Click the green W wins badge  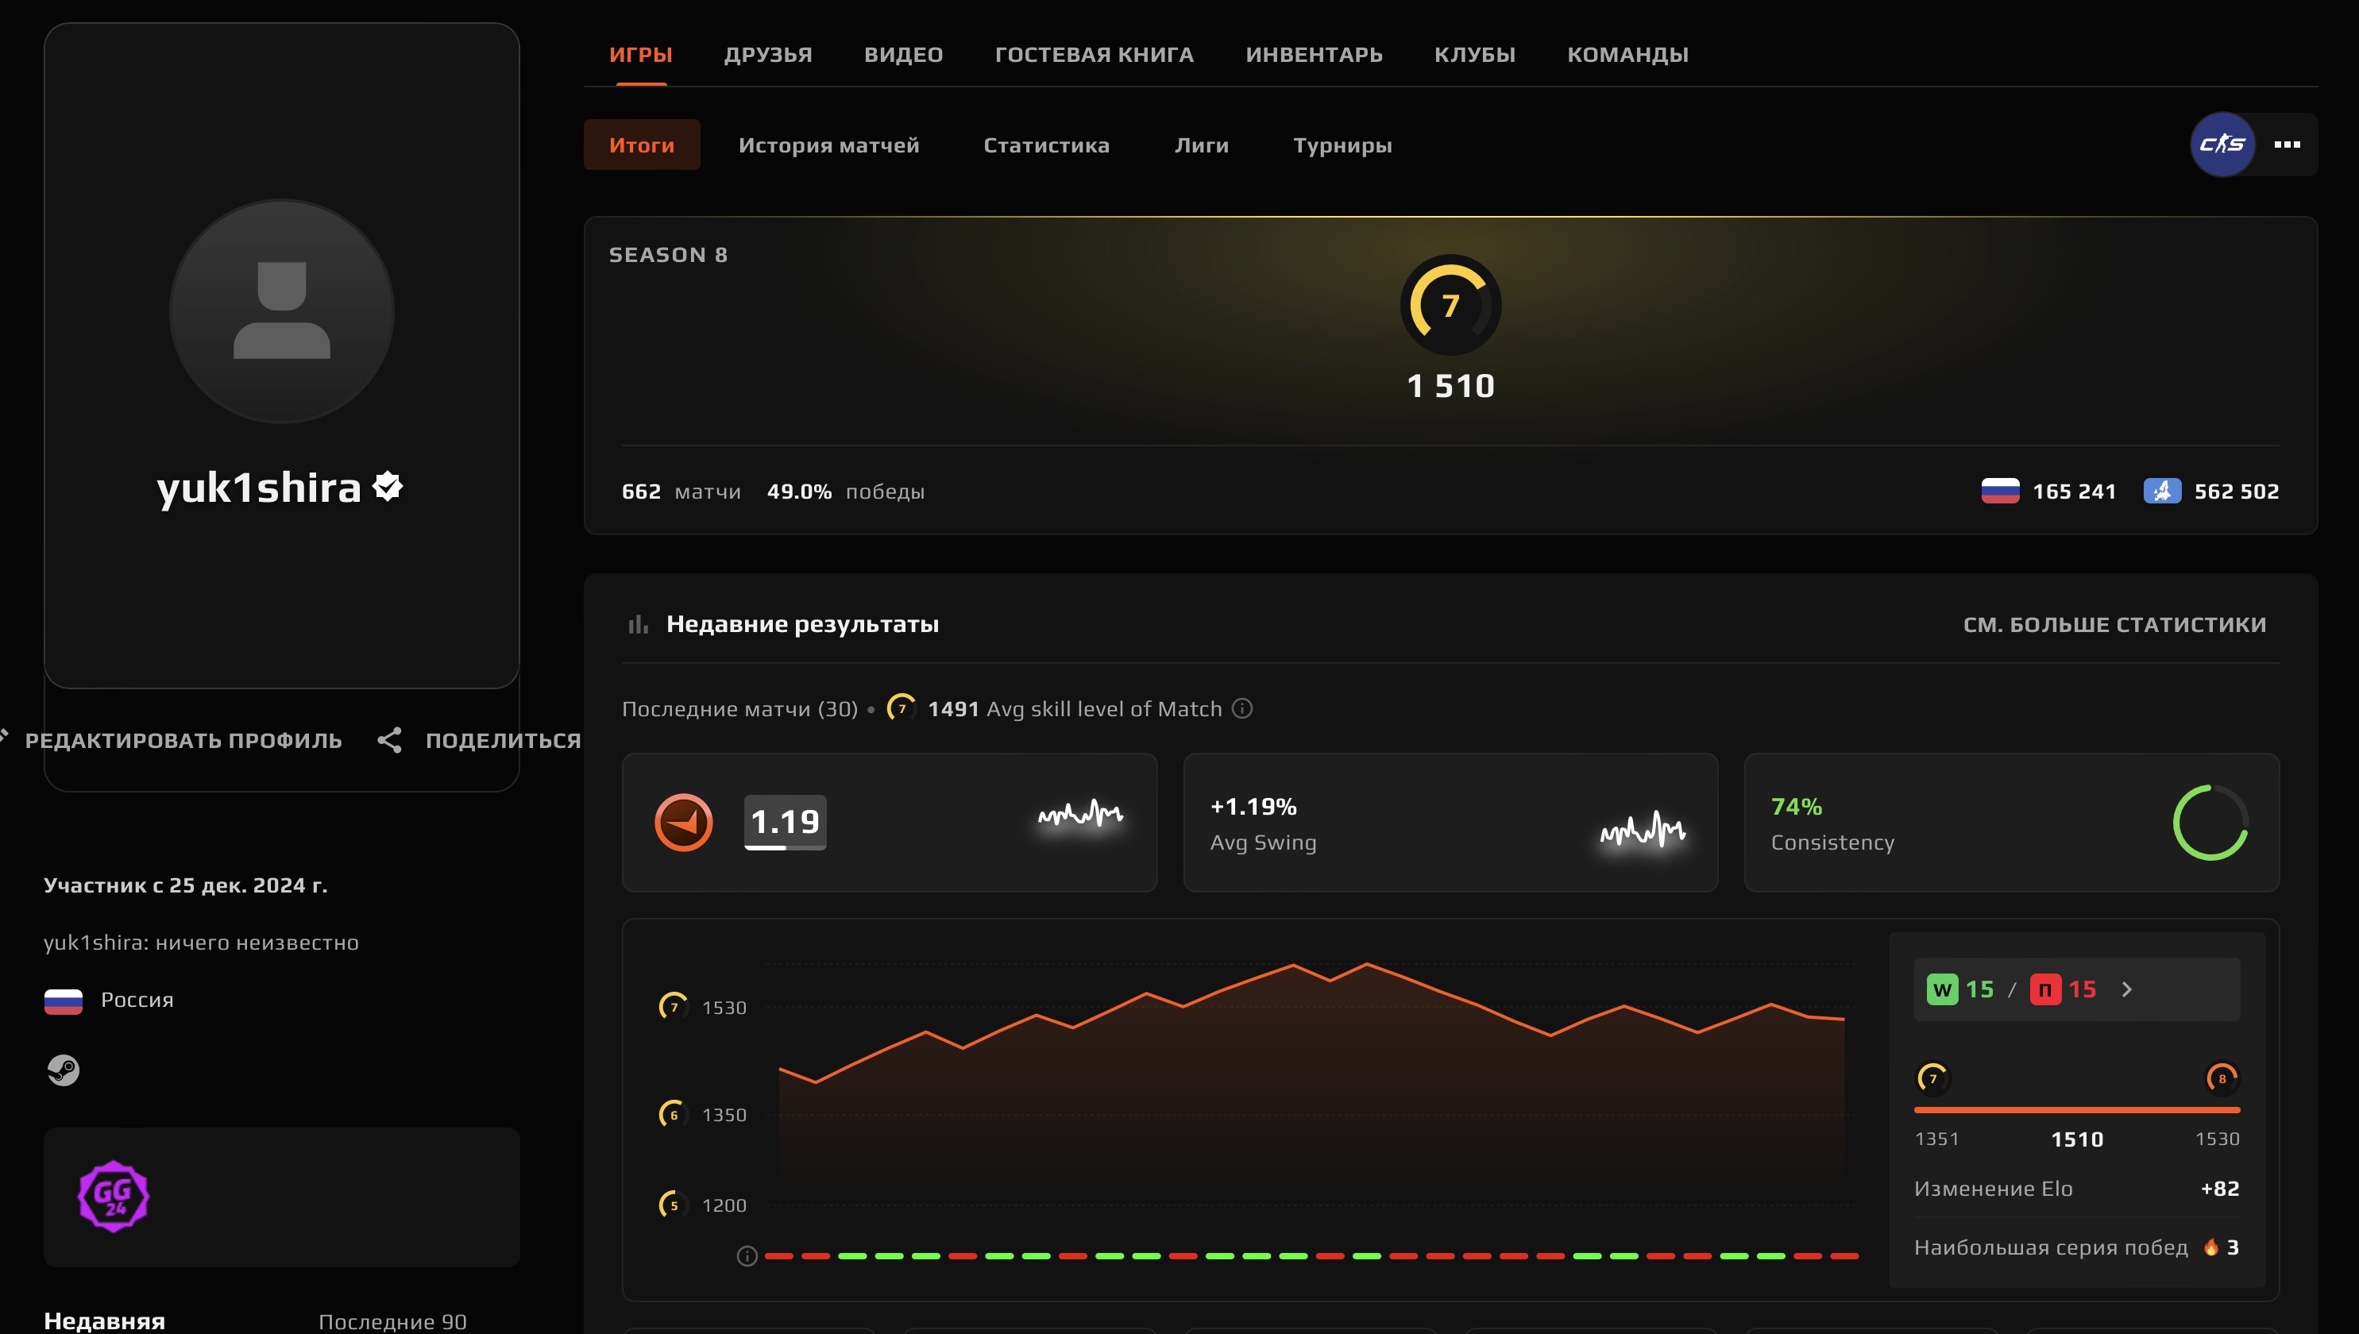coord(1942,989)
